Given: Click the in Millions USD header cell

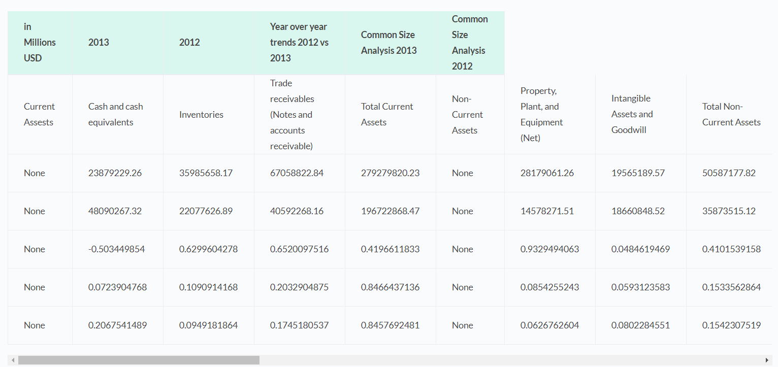Looking at the screenshot, I should 39,43.
